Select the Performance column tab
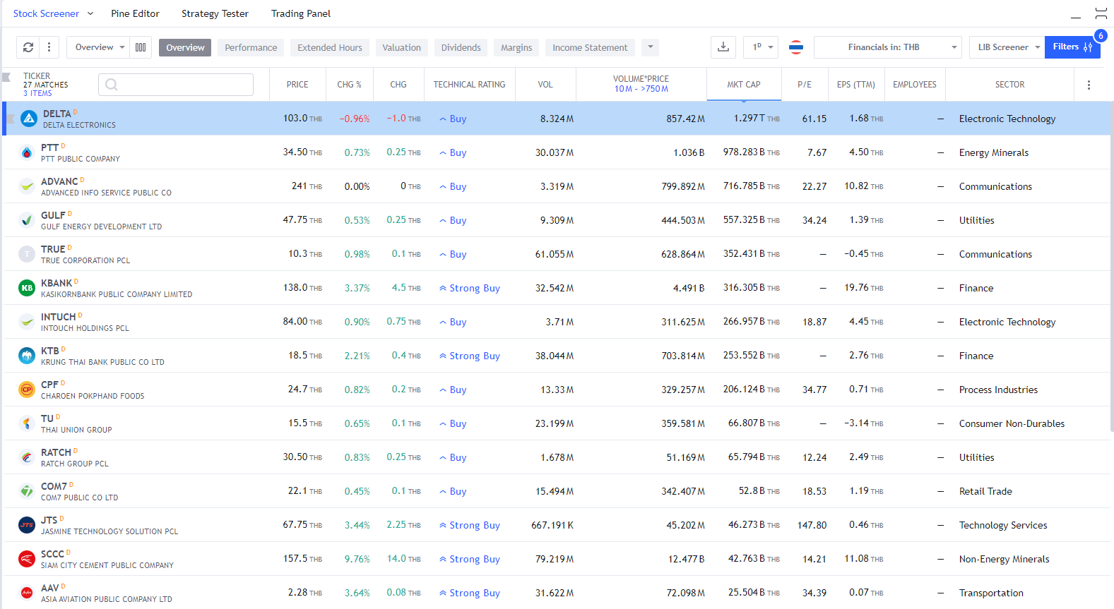The height and width of the screenshot is (609, 1114). pyautogui.click(x=251, y=47)
